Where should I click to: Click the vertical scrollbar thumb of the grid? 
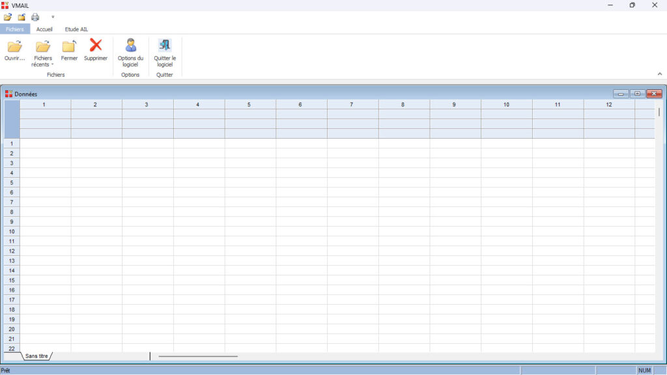pos(659,112)
